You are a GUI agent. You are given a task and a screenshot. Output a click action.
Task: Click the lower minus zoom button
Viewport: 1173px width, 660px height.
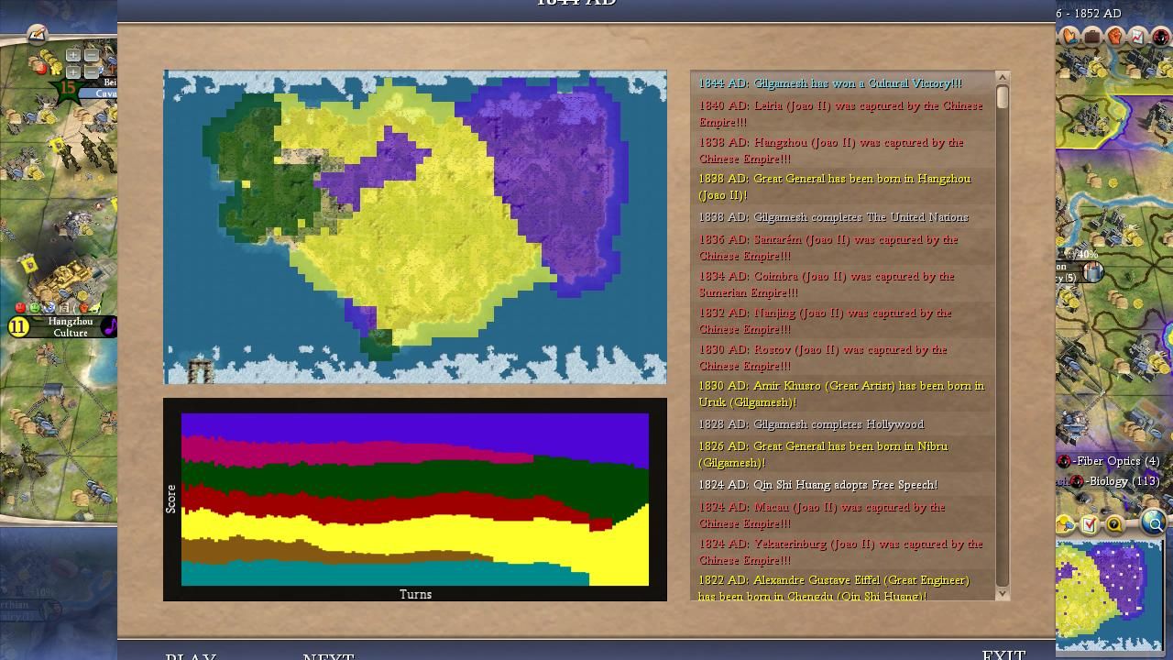click(92, 72)
